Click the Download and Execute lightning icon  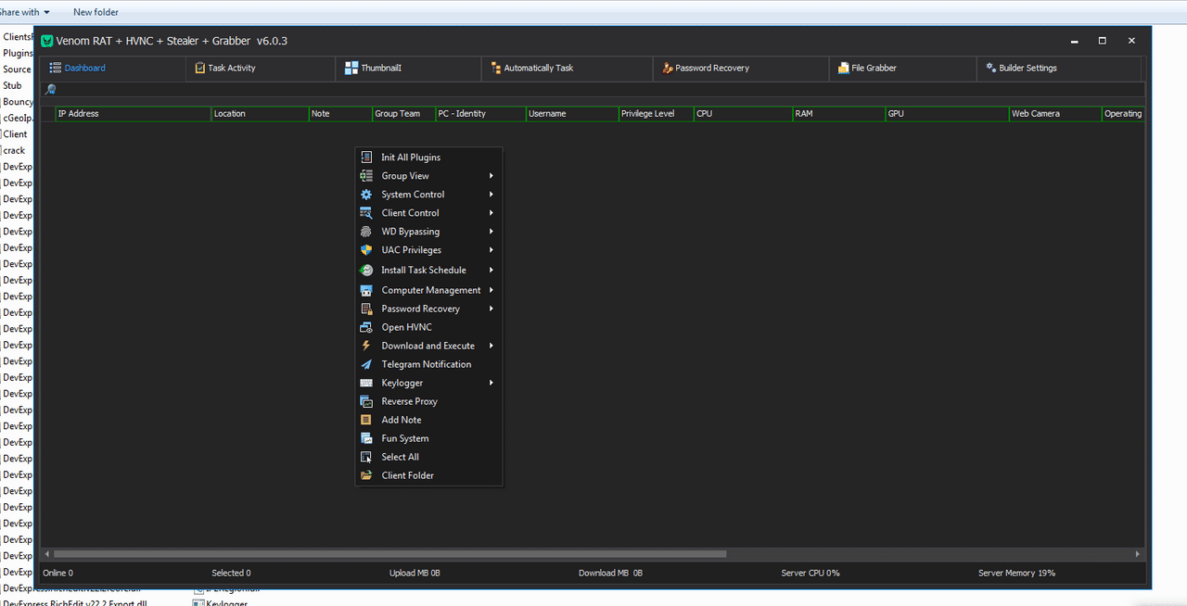pyautogui.click(x=367, y=345)
